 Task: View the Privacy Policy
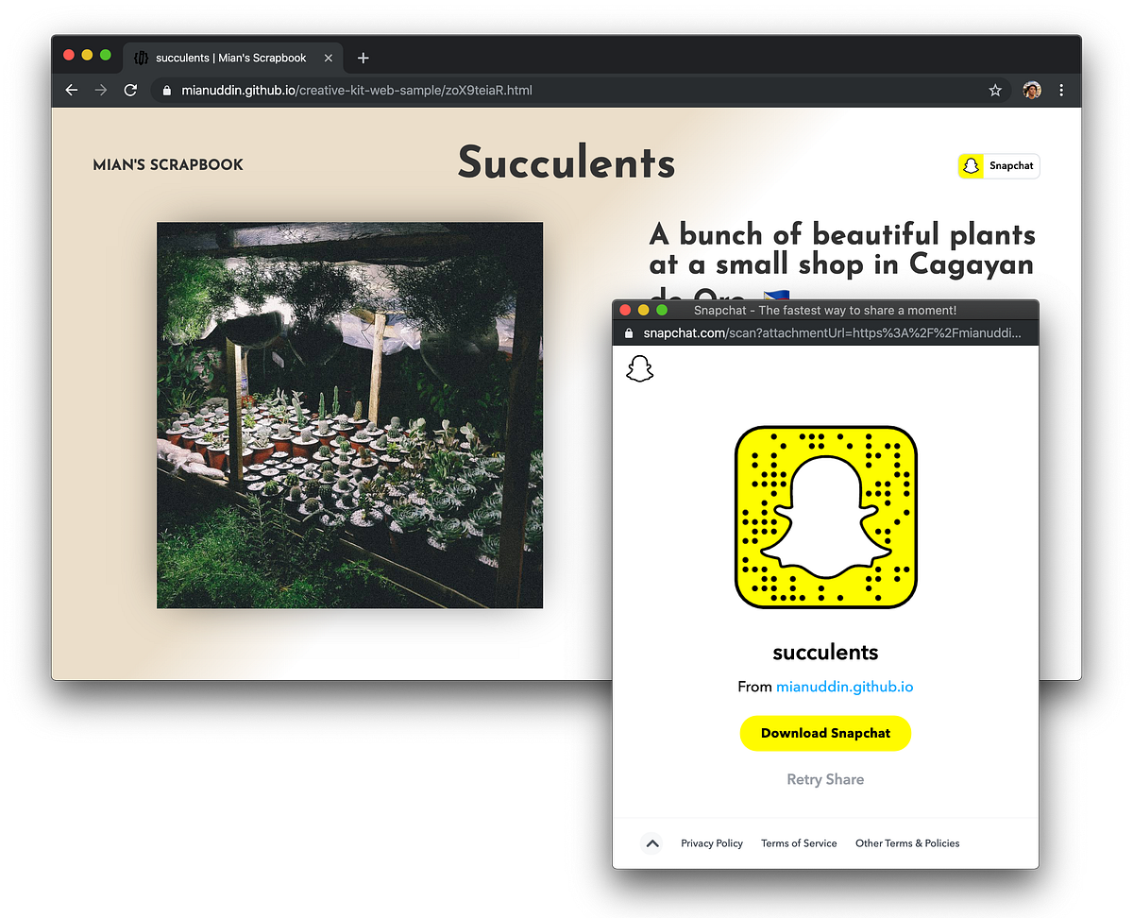(711, 843)
